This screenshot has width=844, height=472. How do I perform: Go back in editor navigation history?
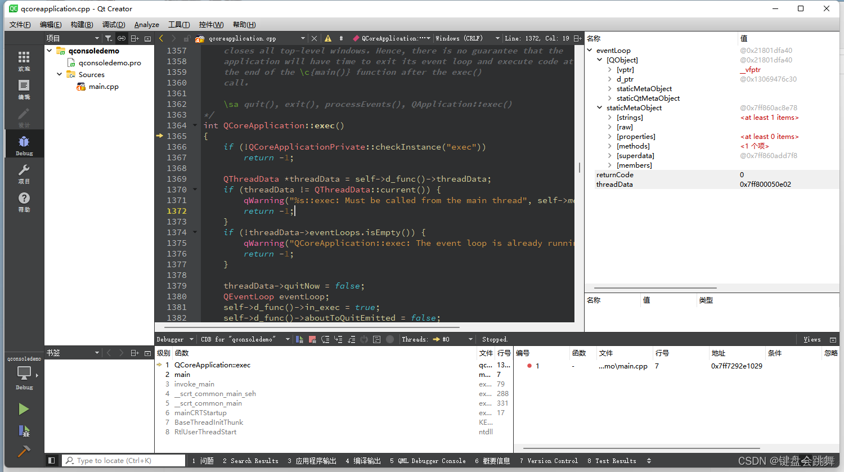point(161,38)
